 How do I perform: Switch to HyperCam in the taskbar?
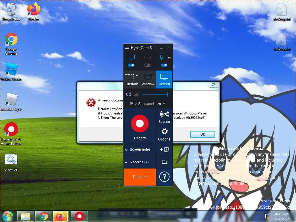tap(79, 216)
